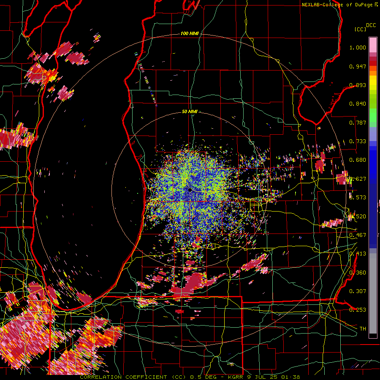Click the DCC label above the color bar

click(371, 25)
